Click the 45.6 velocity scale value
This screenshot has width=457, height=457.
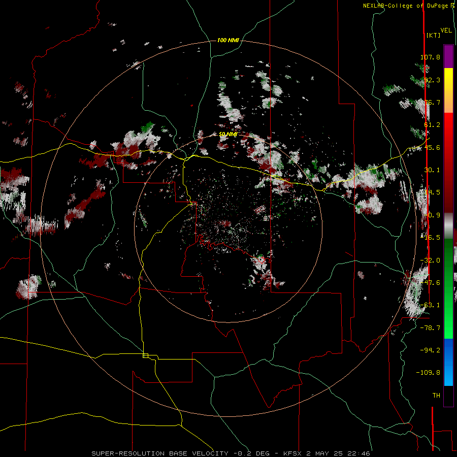pos(432,147)
